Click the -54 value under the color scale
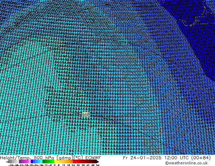 click(11, 165)
